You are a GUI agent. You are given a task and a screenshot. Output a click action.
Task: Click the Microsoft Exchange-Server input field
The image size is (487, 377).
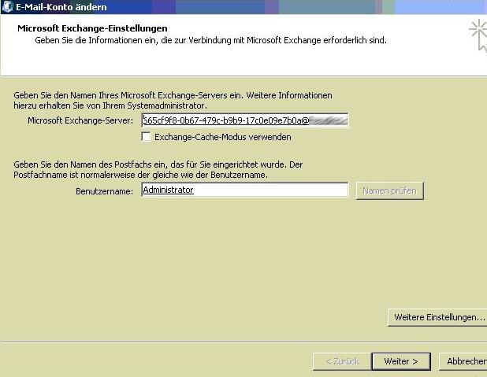pyautogui.click(x=245, y=120)
